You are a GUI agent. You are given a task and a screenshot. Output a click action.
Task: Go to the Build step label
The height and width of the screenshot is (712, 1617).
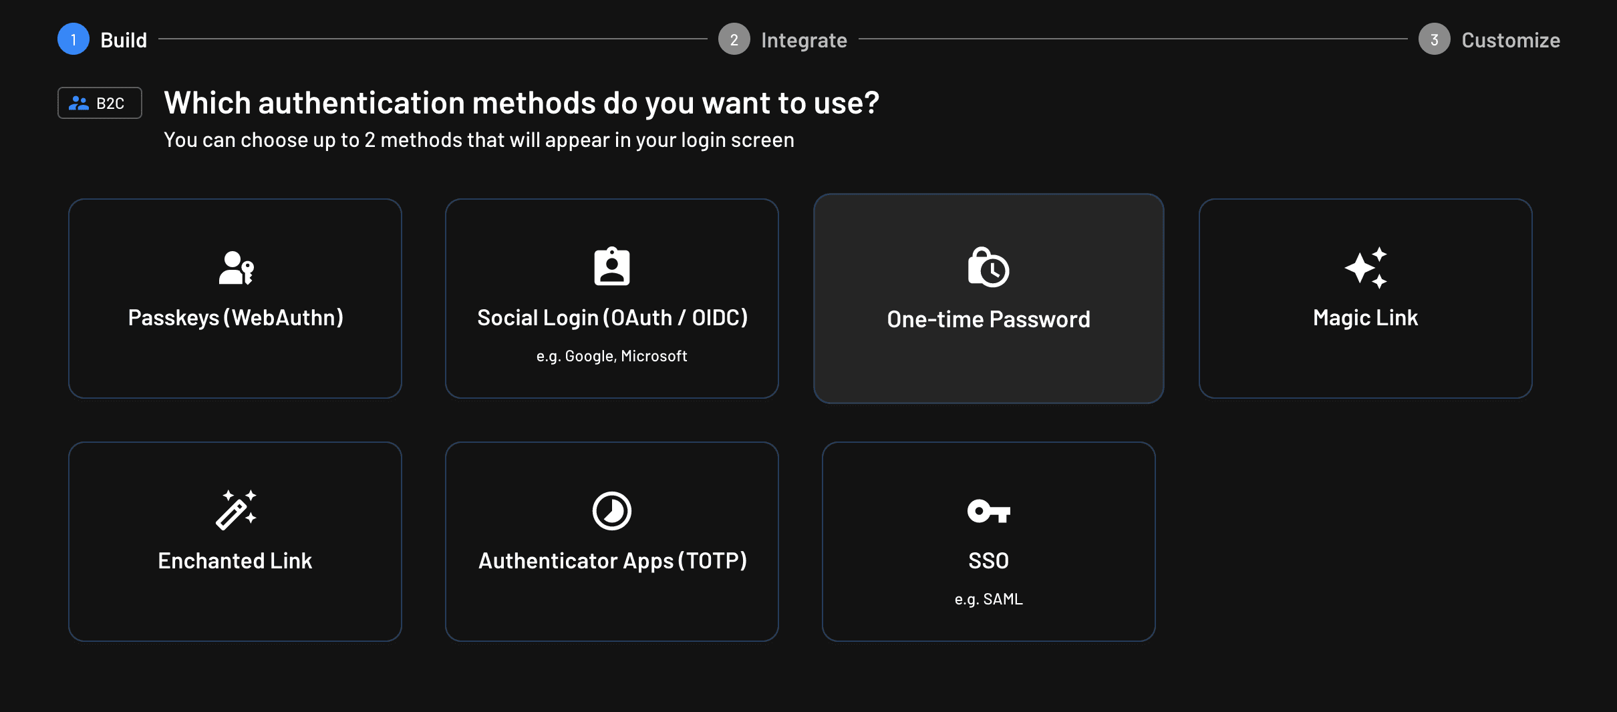[124, 40]
